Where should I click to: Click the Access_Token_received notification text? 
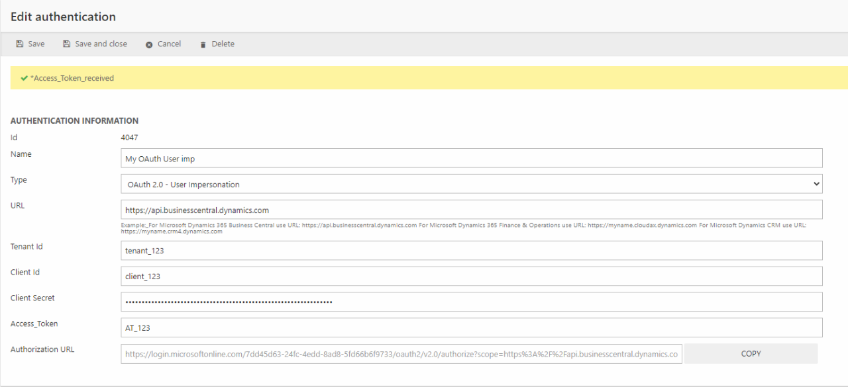tap(72, 78)
